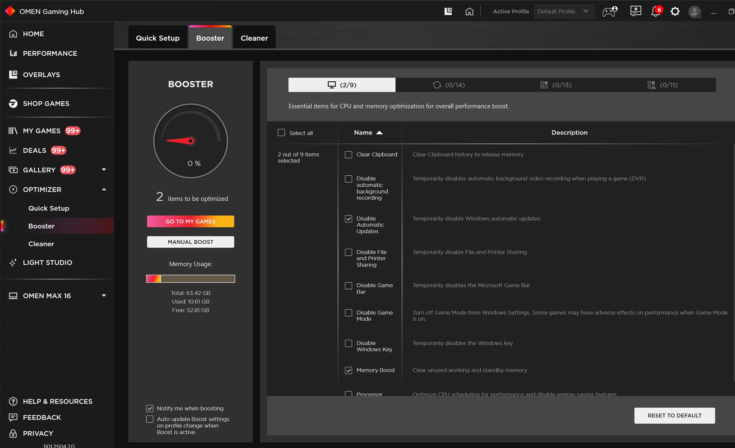The image size is (735, 448).
Task: Switch to the Cleaner tab
Action: point(254,38)
